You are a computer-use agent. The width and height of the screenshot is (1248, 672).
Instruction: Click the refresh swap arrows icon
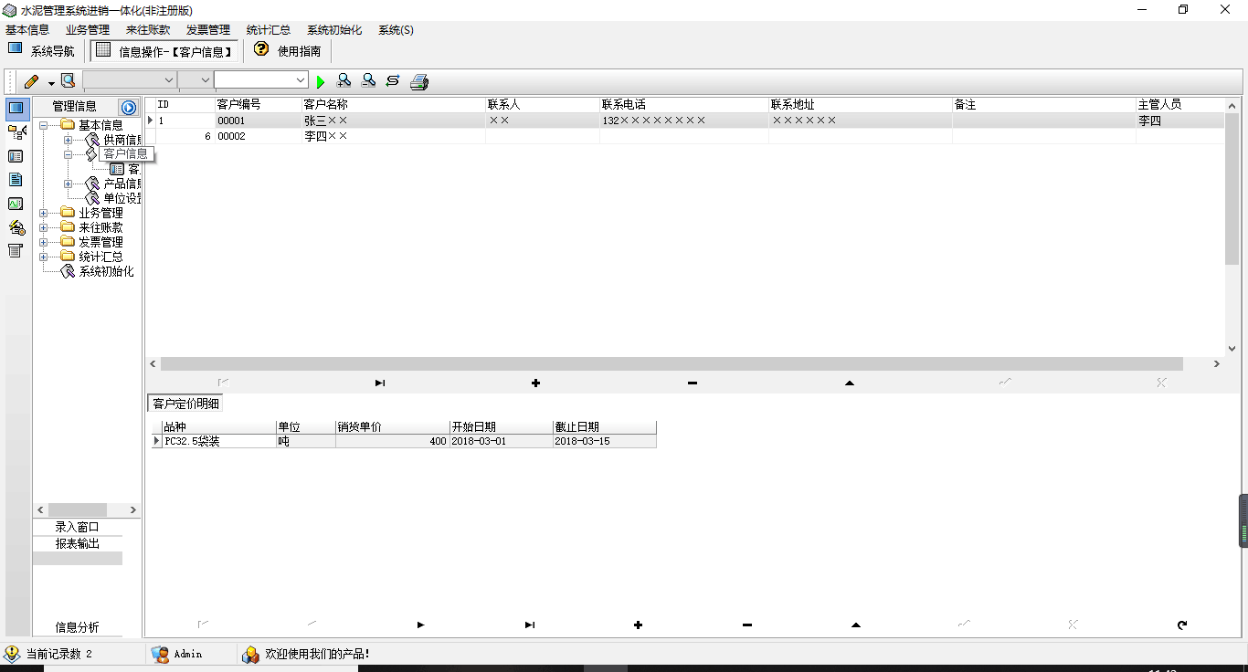point(393,81)
